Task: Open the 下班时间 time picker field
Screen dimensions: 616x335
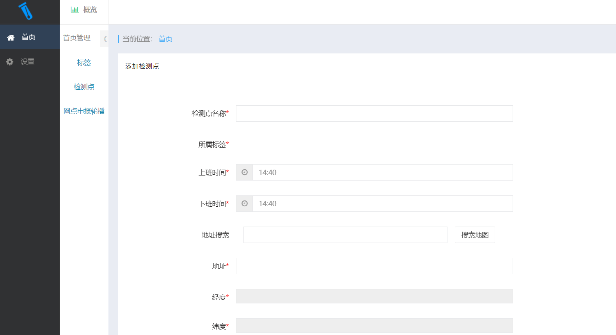Action: pyautogui.click(x=382, y=204)
